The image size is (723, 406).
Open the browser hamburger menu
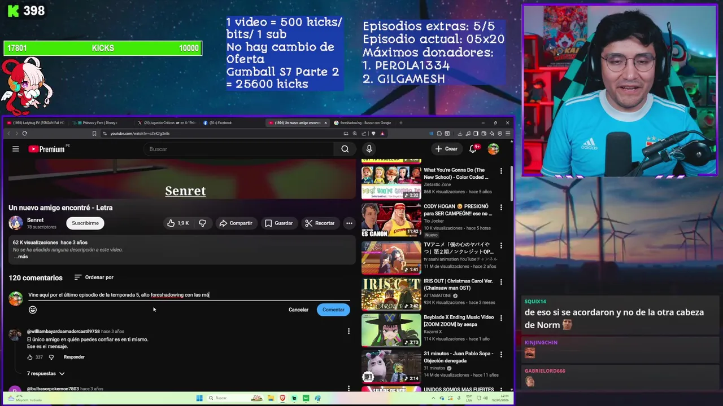508,134
